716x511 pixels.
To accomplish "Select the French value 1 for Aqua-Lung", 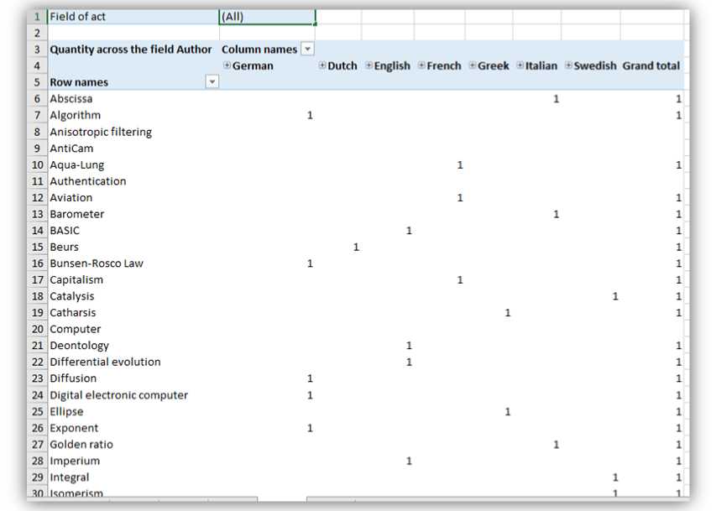I will pyautogui.click(x=460, y=164).
